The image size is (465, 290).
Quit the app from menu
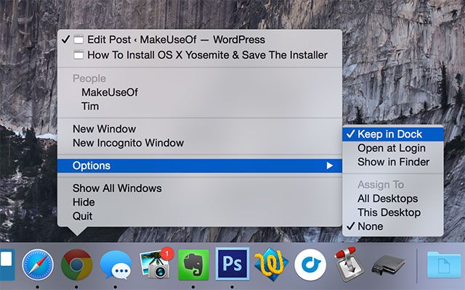pos(82,216)
